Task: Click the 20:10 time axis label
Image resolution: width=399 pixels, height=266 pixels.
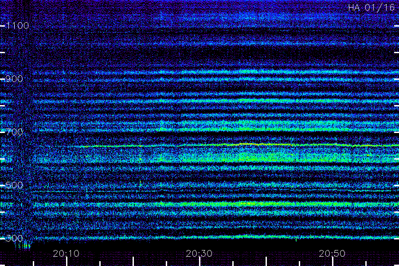Action: click(x=66, y=254)
